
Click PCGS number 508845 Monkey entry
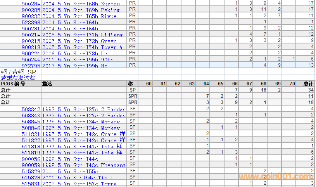coord(31,122)
